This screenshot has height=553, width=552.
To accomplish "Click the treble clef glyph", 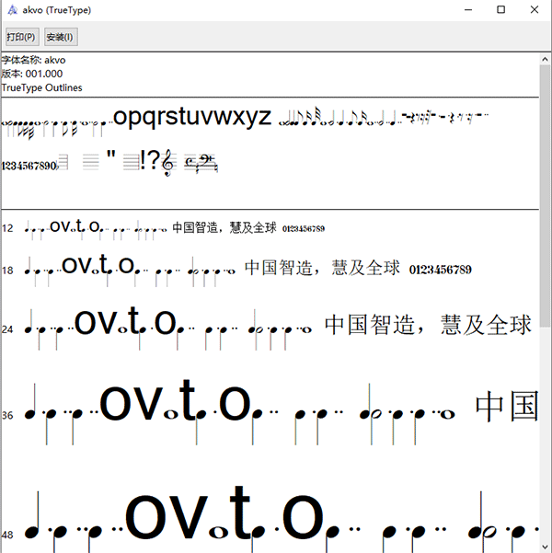I will click(x=168, y=163).
